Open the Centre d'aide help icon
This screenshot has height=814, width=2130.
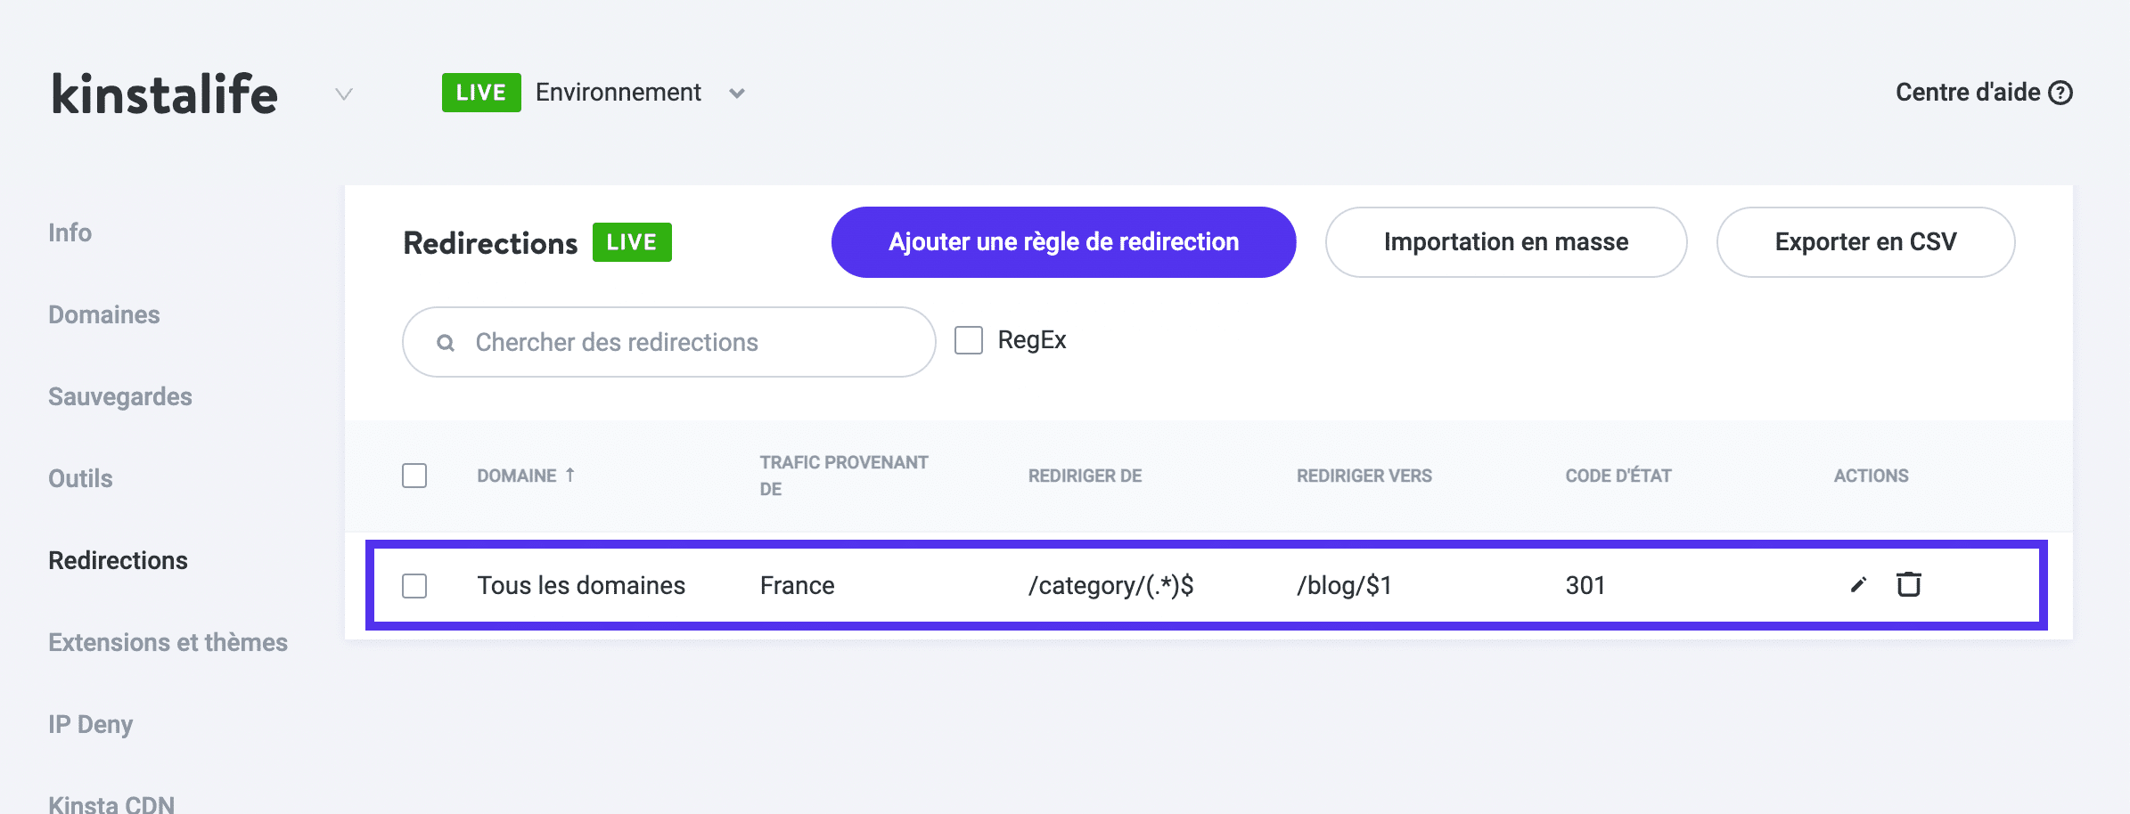click(x=2060, y=92)
